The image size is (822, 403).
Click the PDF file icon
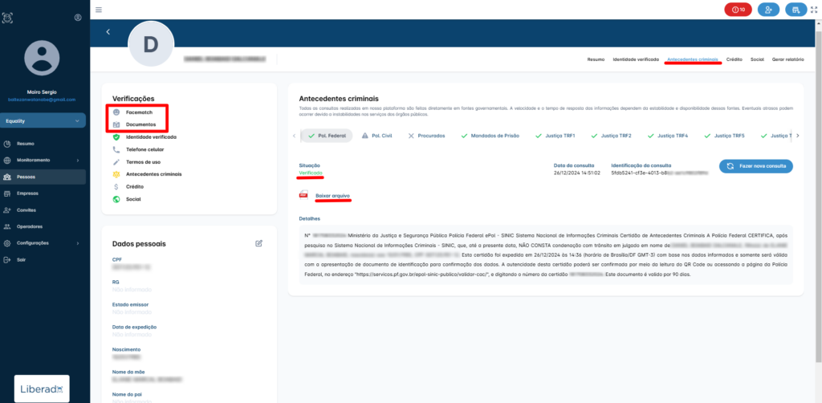303,195
